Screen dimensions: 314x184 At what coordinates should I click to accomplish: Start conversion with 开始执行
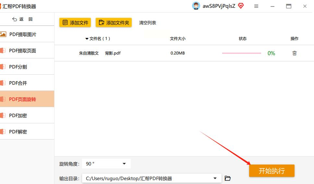coord(272,171)
